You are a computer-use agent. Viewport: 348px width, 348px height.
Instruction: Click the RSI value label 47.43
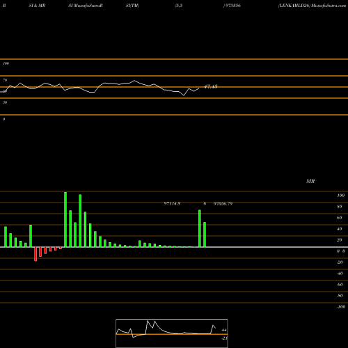[x=211, y=86]
